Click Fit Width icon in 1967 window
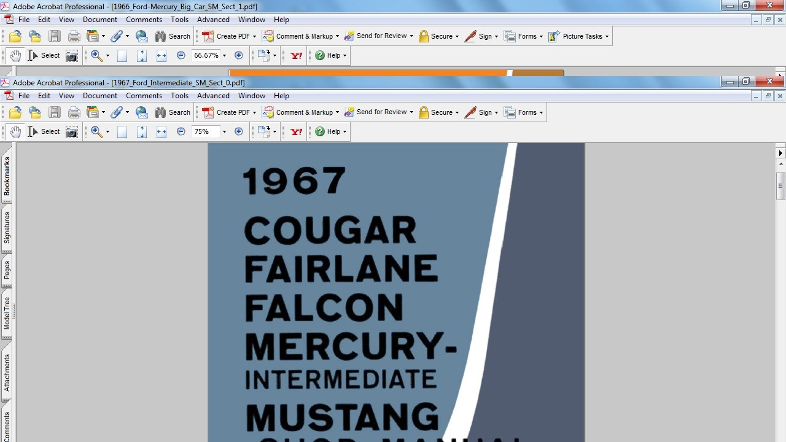 pos(161,131)
